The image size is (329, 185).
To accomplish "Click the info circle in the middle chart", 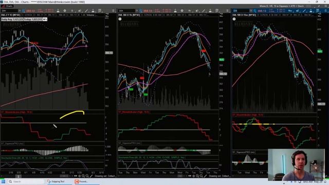I will point(120,19).
